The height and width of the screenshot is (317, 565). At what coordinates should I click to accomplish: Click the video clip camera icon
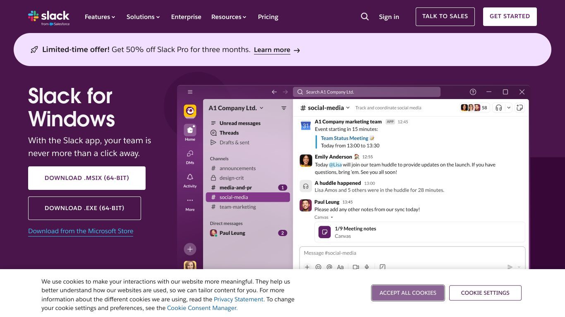coord(356,267)
